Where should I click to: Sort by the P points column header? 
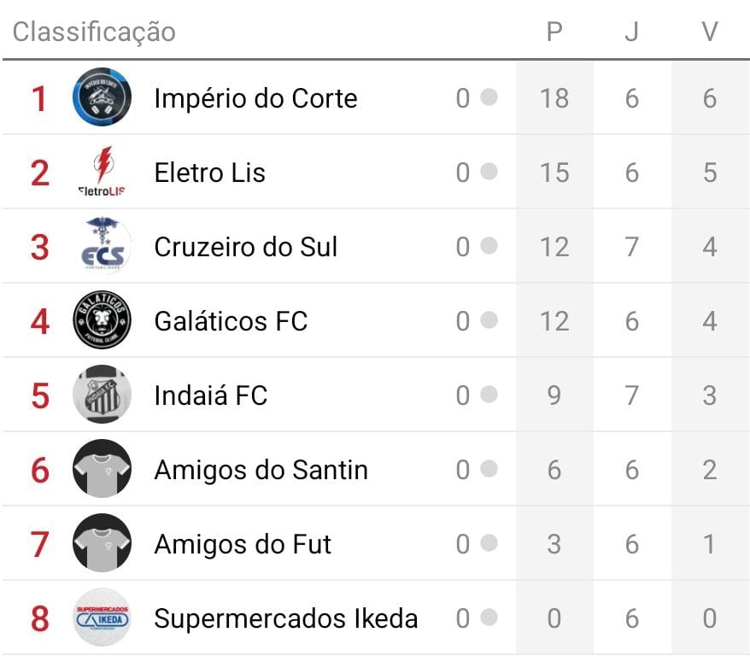click(554, 32)
